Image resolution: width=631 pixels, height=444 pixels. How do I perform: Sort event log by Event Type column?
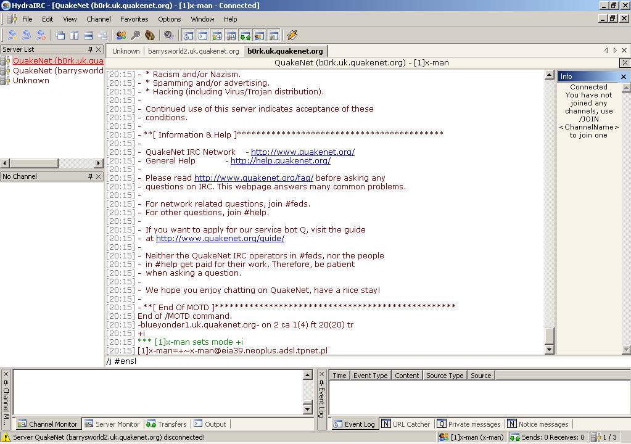(x=370, y=375)
